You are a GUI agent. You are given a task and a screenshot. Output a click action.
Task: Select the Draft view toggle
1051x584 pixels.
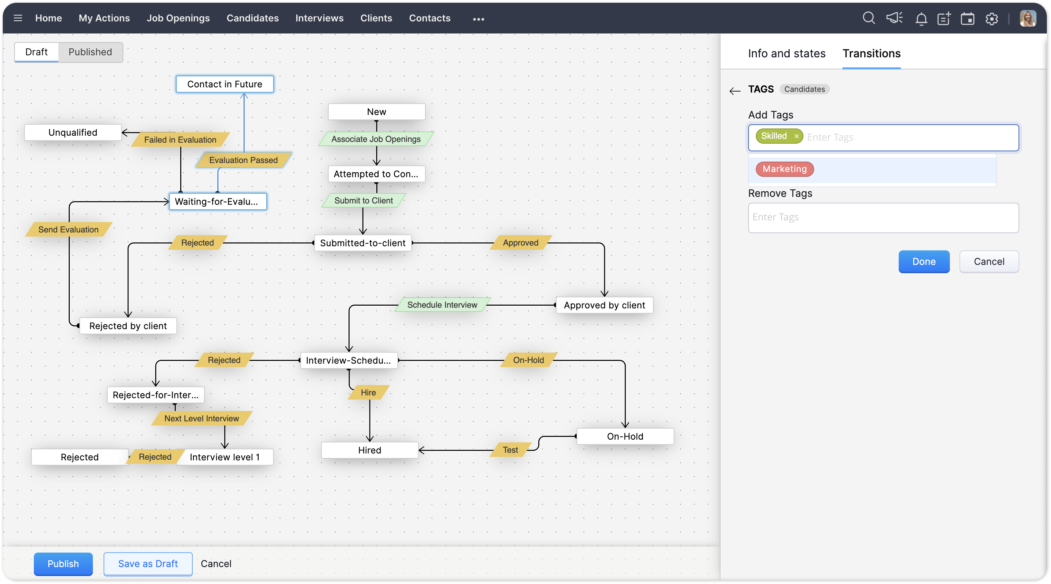pos(36,52)
